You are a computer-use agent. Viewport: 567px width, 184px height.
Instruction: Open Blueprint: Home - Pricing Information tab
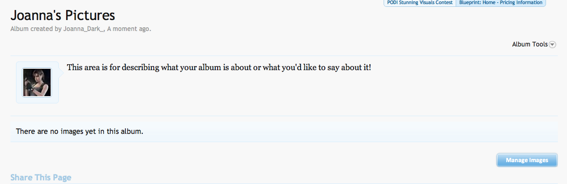point(500,3)
